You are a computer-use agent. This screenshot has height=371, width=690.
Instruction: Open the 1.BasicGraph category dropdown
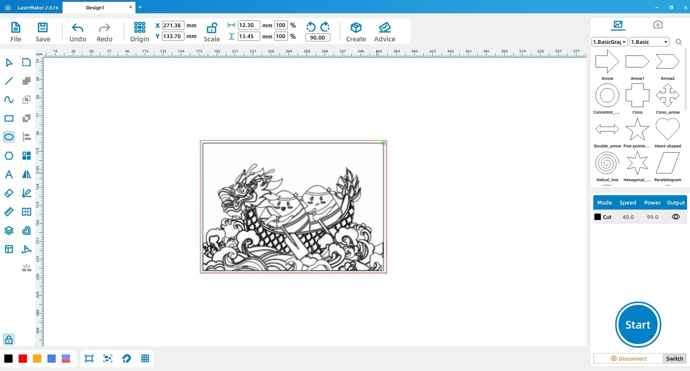coord(609,42)
